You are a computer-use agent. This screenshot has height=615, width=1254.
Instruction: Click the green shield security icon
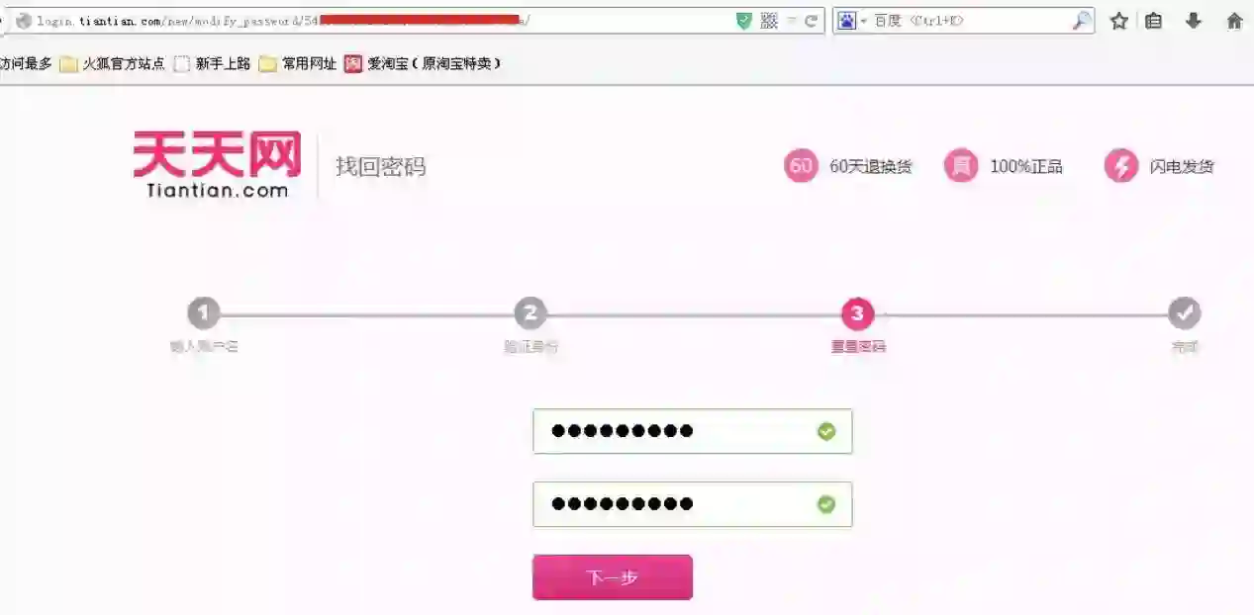[x=744, y=21]
